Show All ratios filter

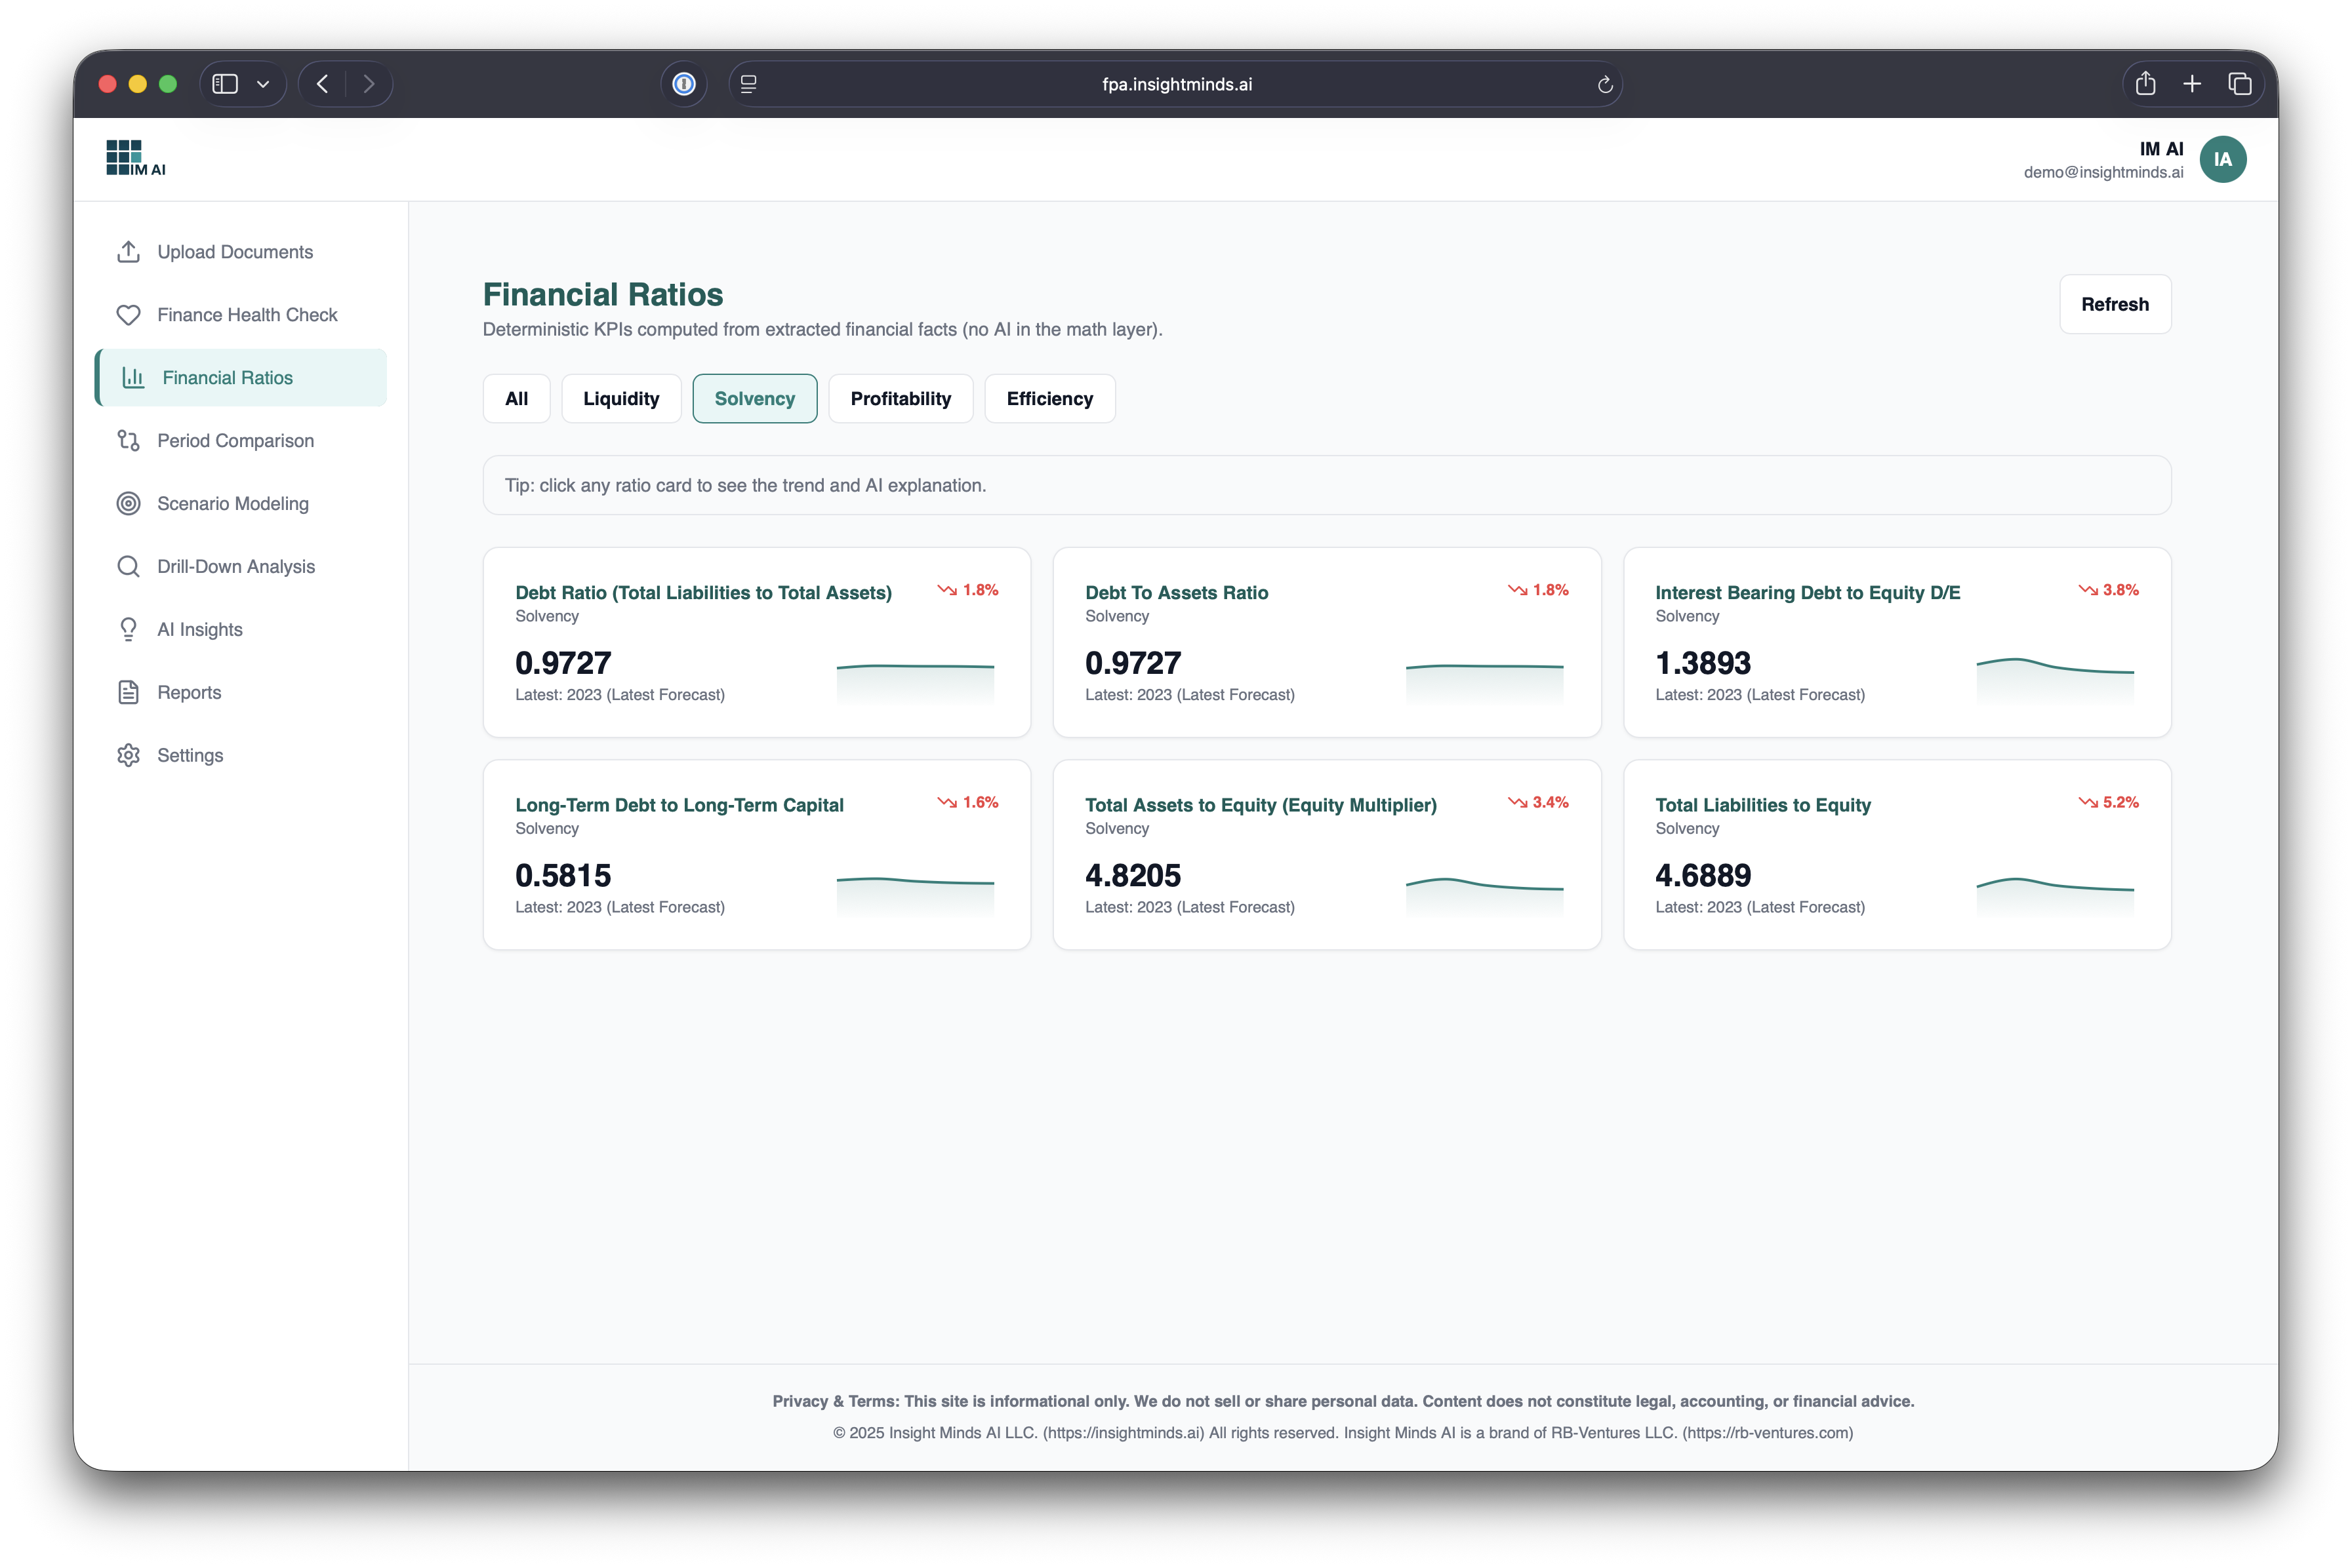click(516, 399)
